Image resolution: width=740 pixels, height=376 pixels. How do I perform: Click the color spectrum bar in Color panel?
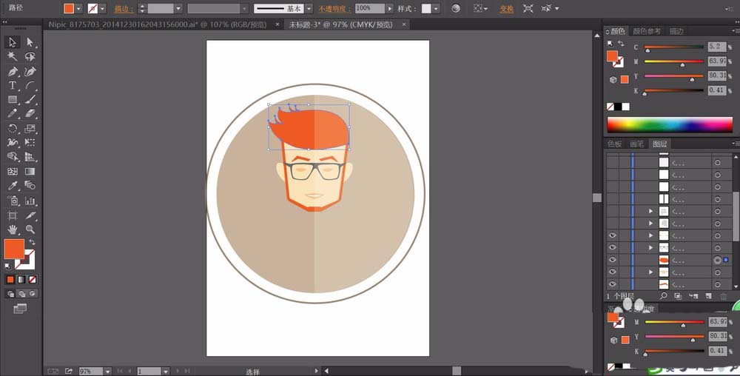(669, 124)
